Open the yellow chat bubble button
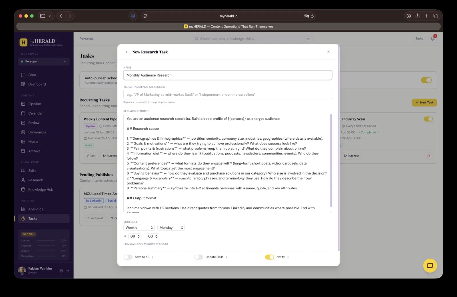This screenshot has height=297, width=457. tap(430, 266)
